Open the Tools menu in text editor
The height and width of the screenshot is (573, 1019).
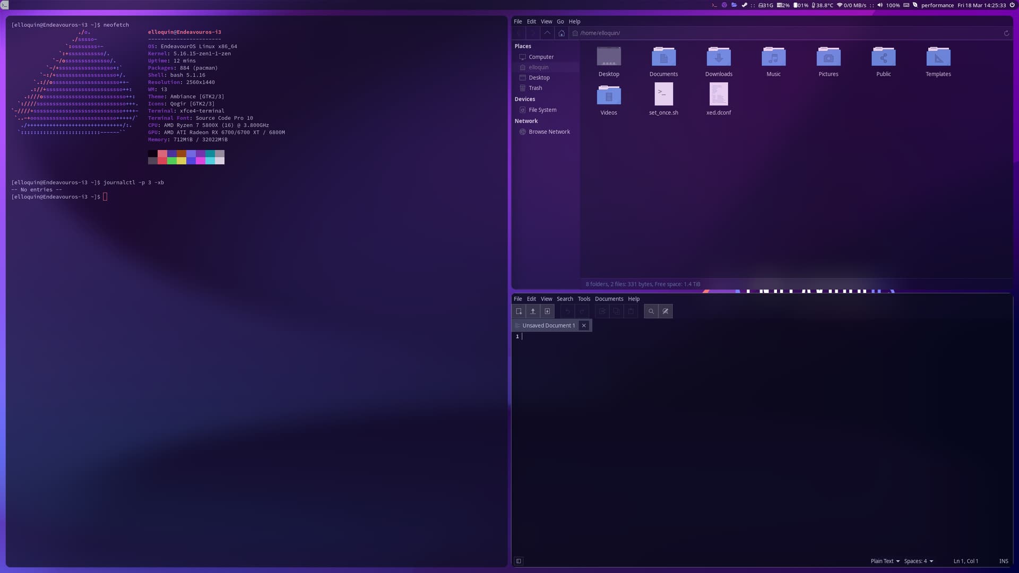[x=584, y=299]
